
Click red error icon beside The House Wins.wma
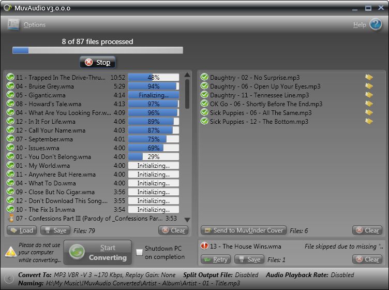204,246
